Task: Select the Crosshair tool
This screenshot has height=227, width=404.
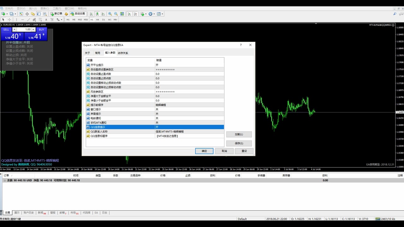Action: click(9, 20)
